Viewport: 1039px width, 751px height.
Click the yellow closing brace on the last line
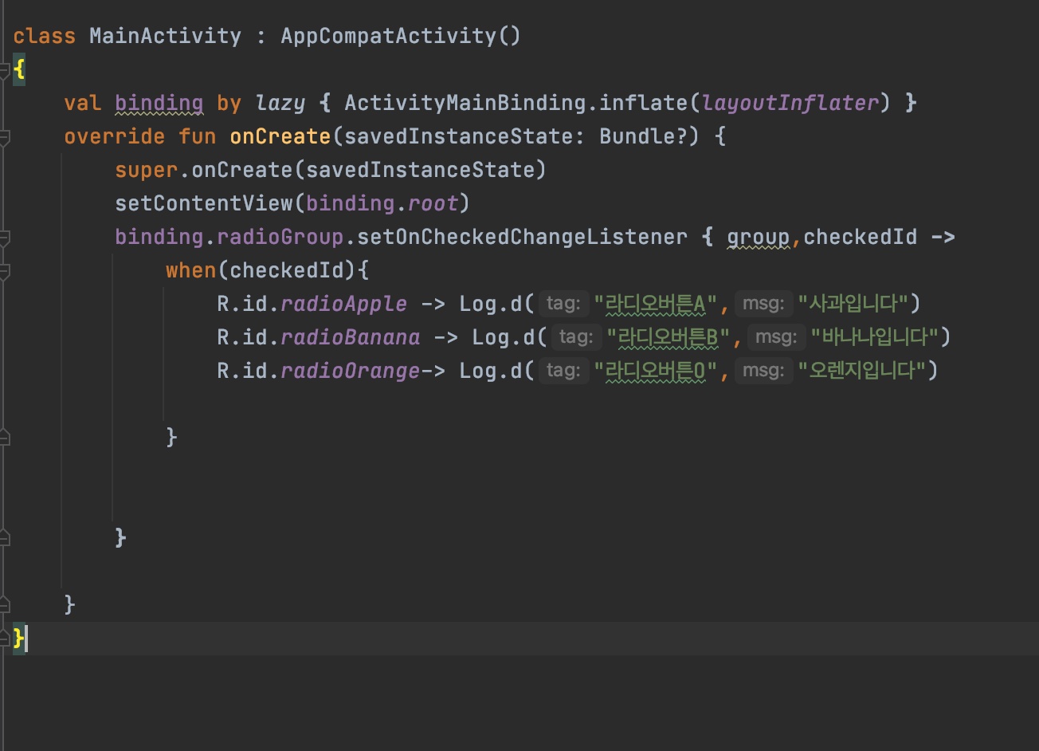click(x=19, y=638)
